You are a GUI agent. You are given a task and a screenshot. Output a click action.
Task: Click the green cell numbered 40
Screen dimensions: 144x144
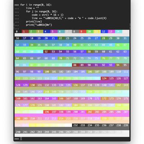coord(75,45)
